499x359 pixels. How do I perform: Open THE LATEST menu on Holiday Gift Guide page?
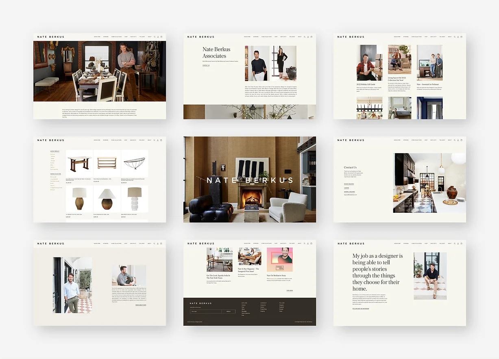pos(442,37)
